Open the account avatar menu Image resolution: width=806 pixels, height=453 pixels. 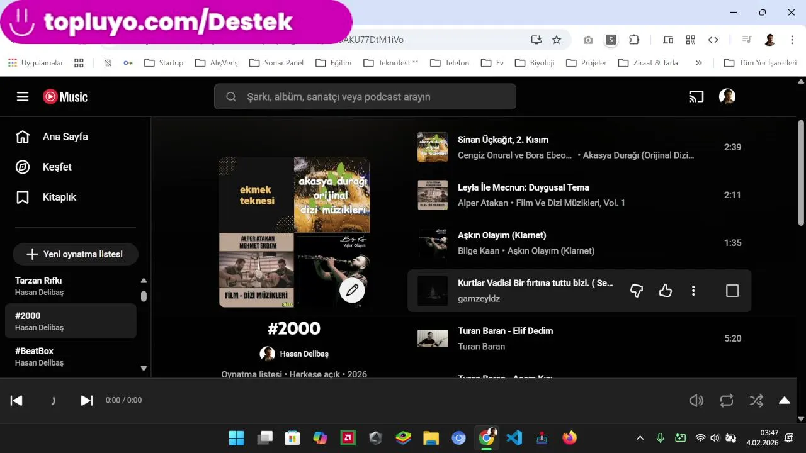727,96
